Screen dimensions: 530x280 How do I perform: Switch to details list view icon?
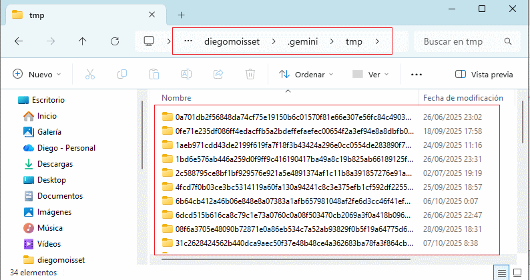(501, 272)
